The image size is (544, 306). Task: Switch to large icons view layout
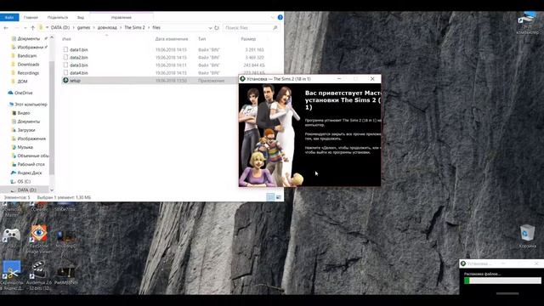[278, 197]
